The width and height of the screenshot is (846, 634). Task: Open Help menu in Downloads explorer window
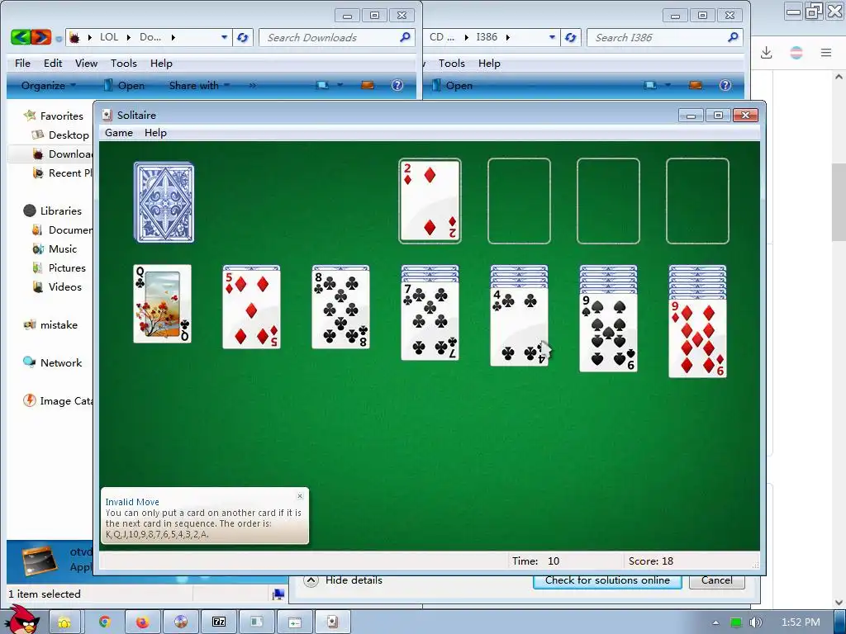pos(161,63)
